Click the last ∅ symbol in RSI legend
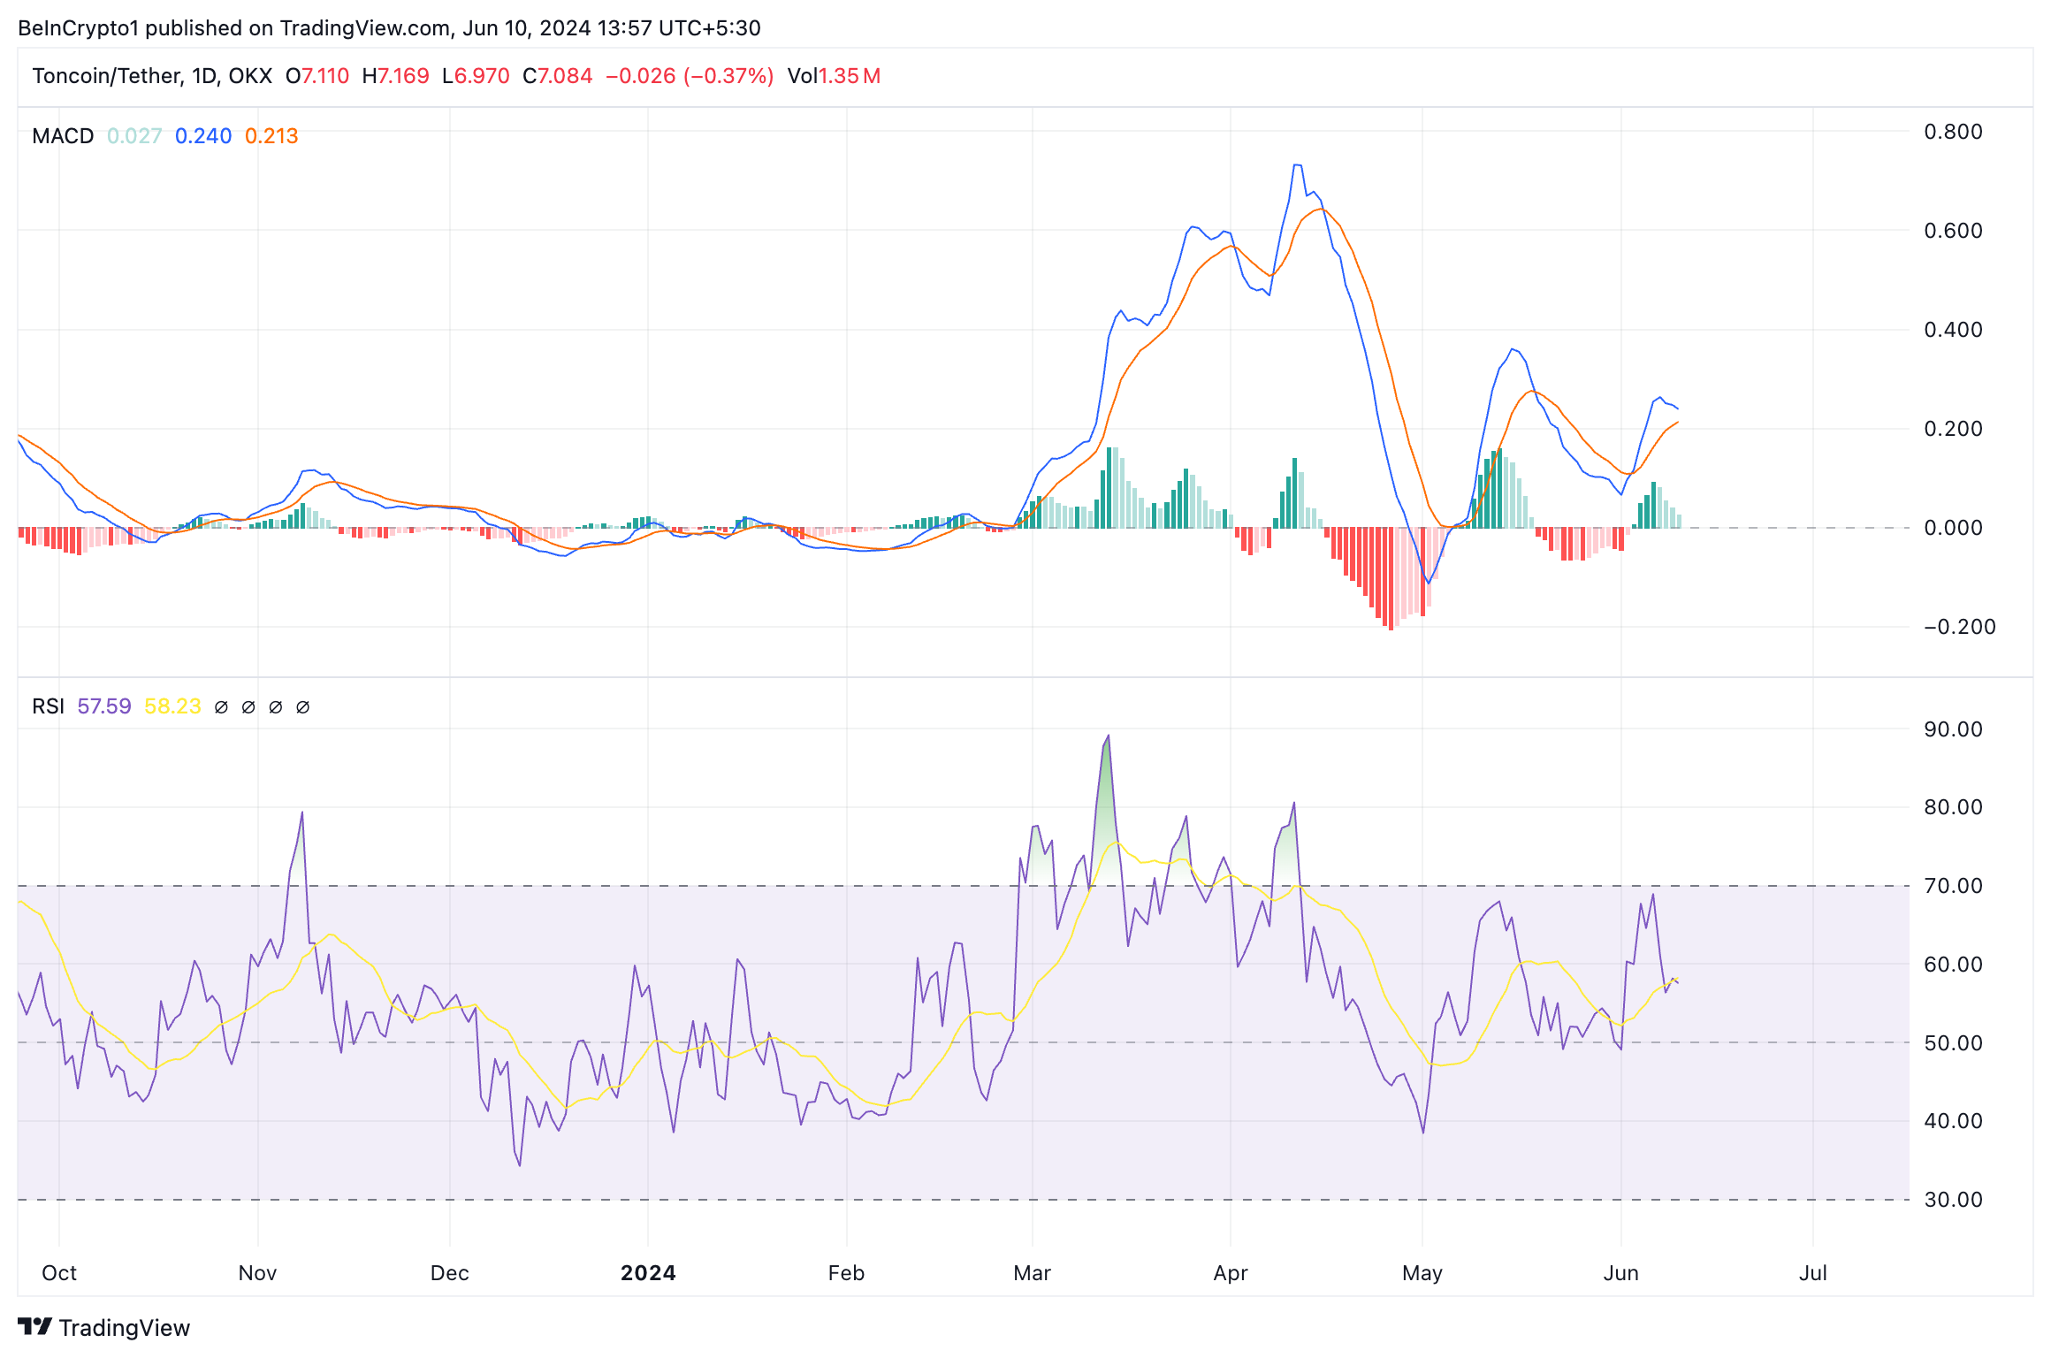Viewport: 2051px width, 1358px height. coord(302,706)
